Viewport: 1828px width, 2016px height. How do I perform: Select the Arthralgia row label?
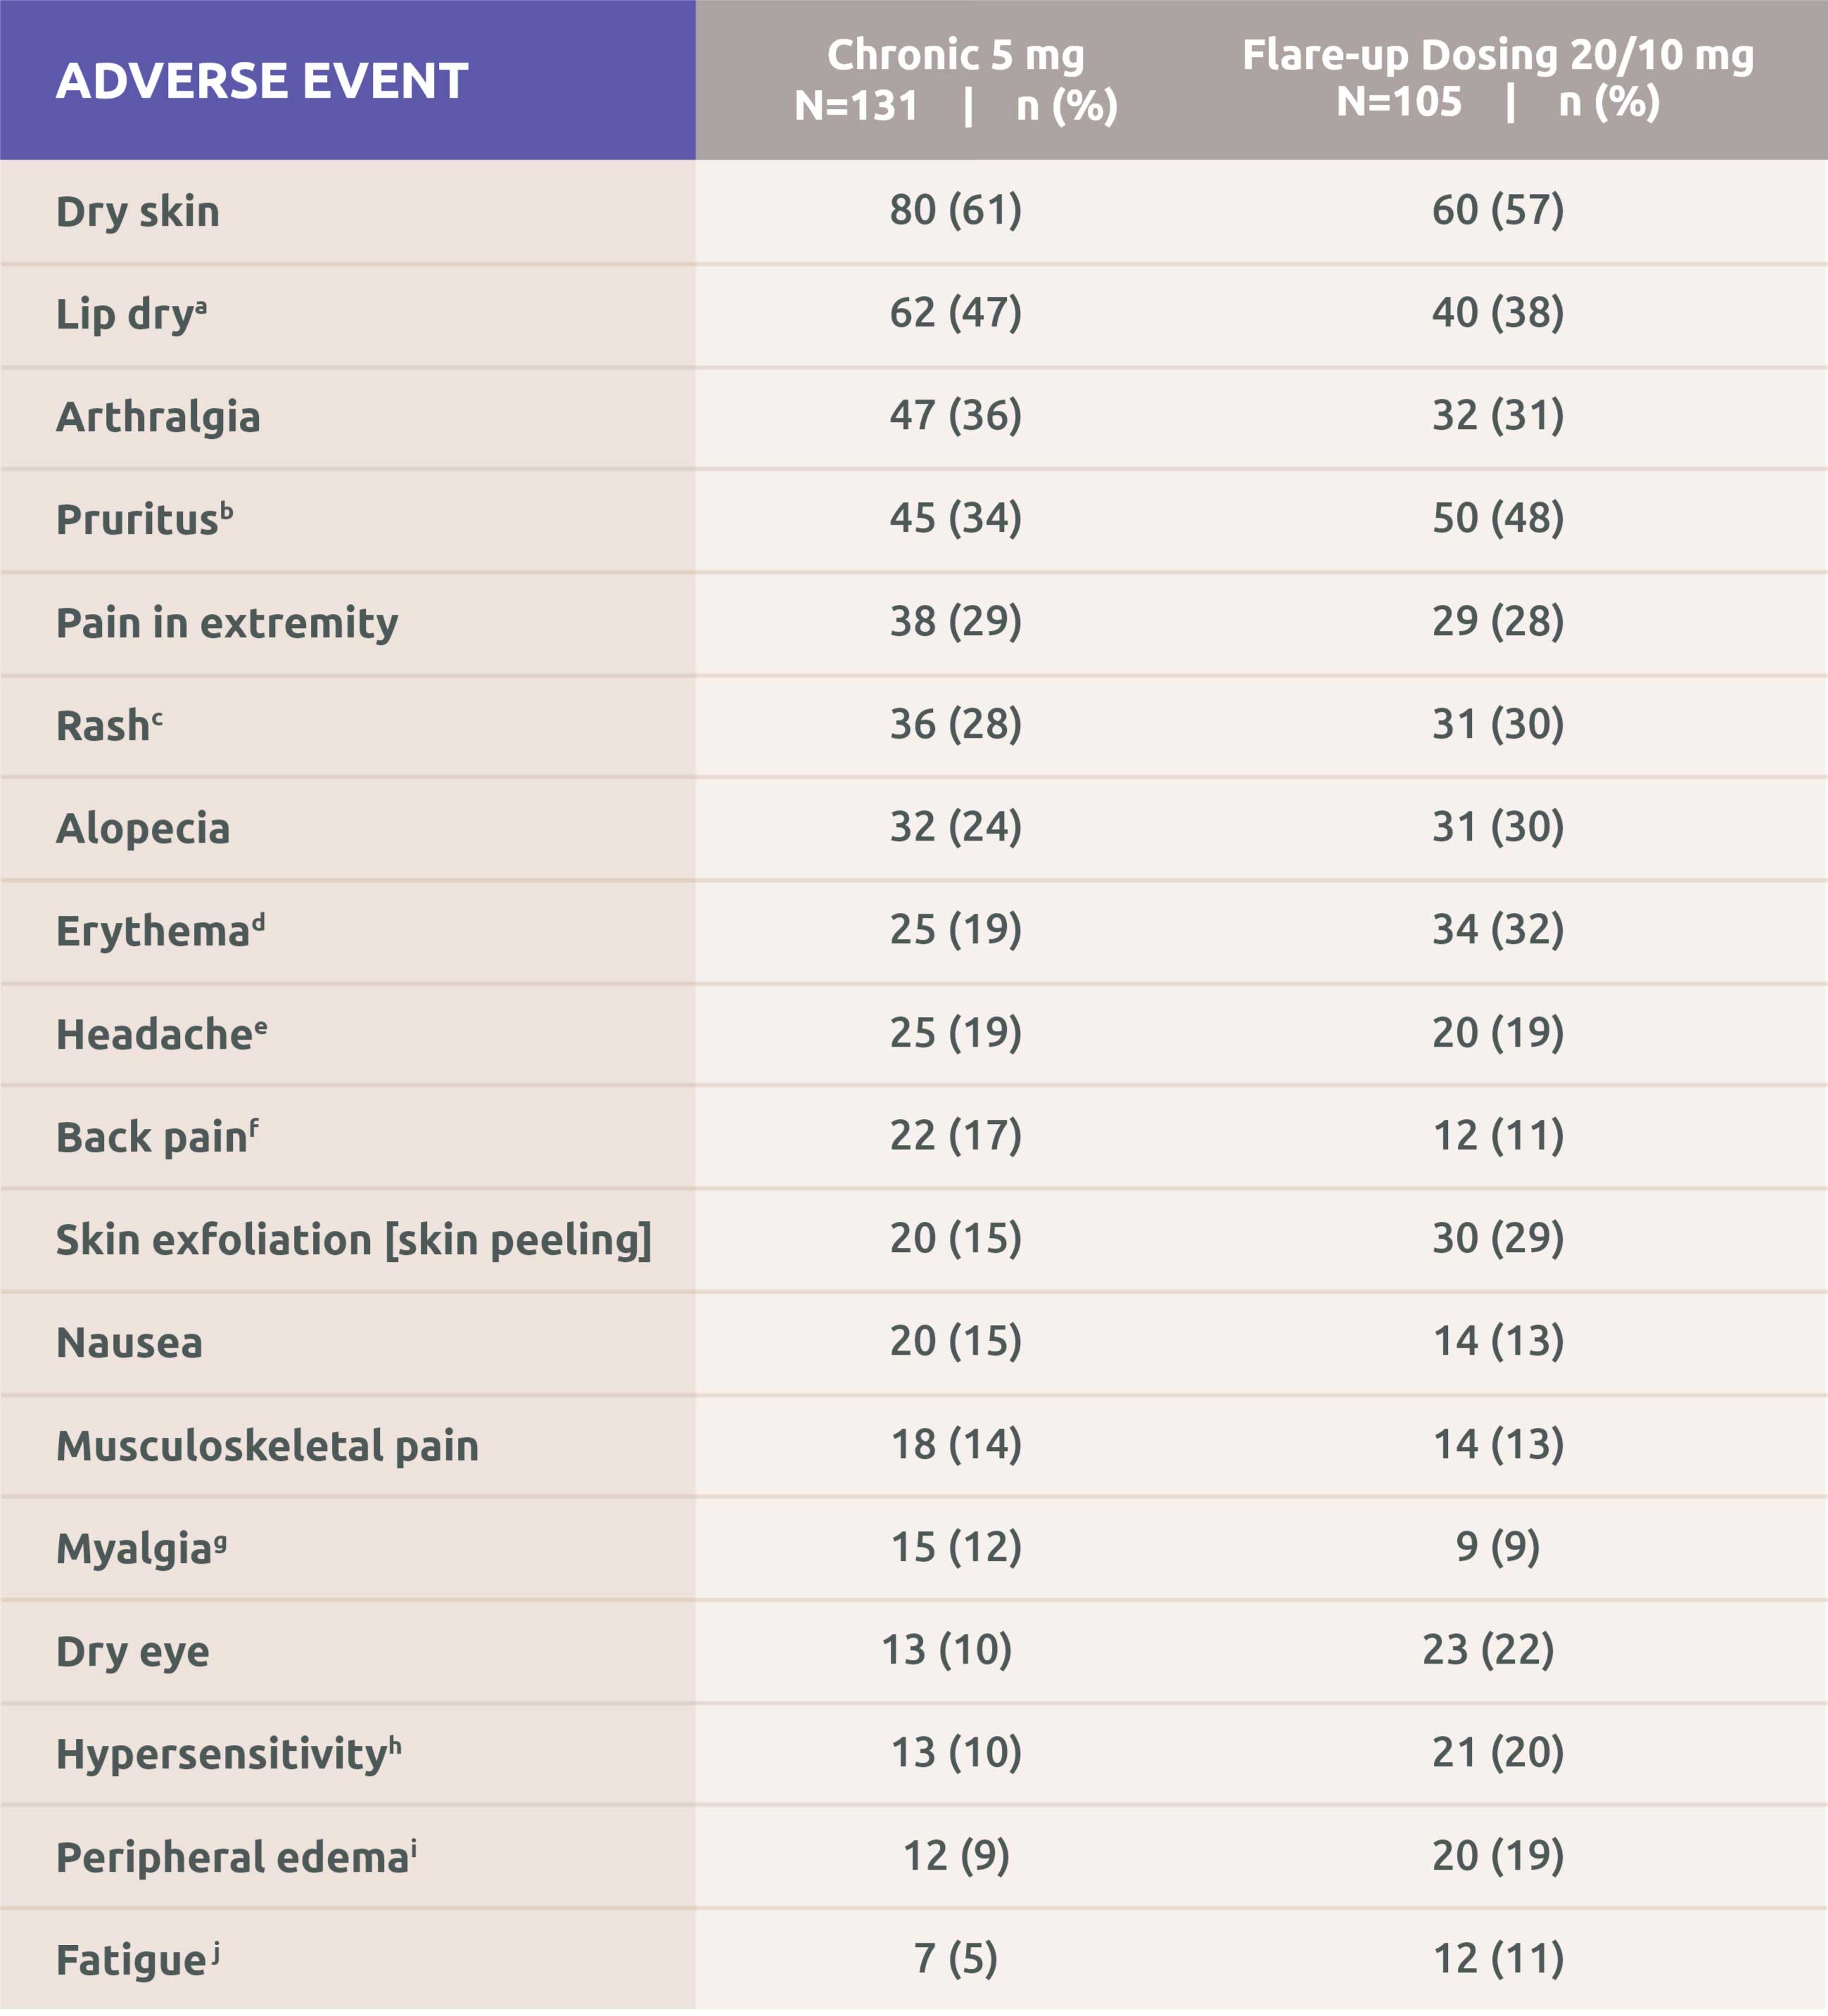(x=158, y=417)
